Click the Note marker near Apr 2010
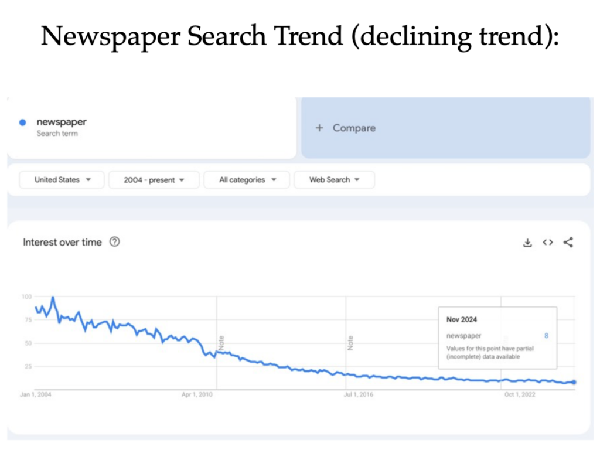600x460 pixels. (221, 343)
